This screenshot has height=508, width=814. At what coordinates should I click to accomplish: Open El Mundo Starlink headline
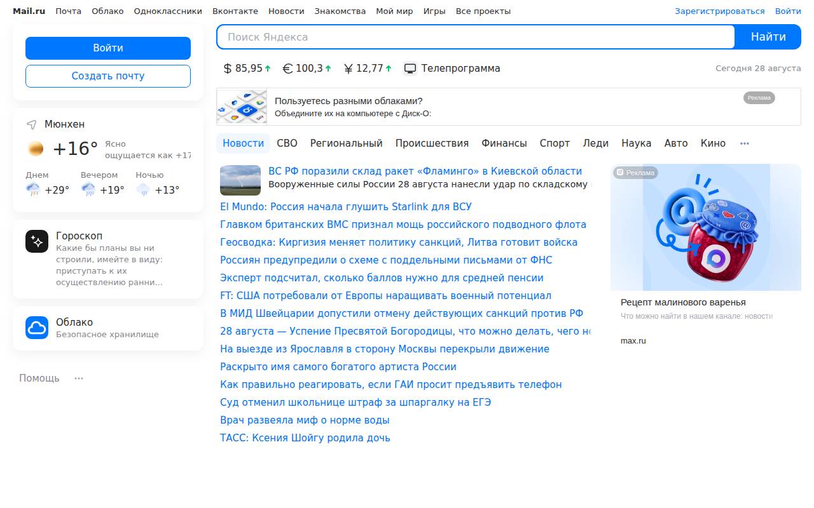346,207
